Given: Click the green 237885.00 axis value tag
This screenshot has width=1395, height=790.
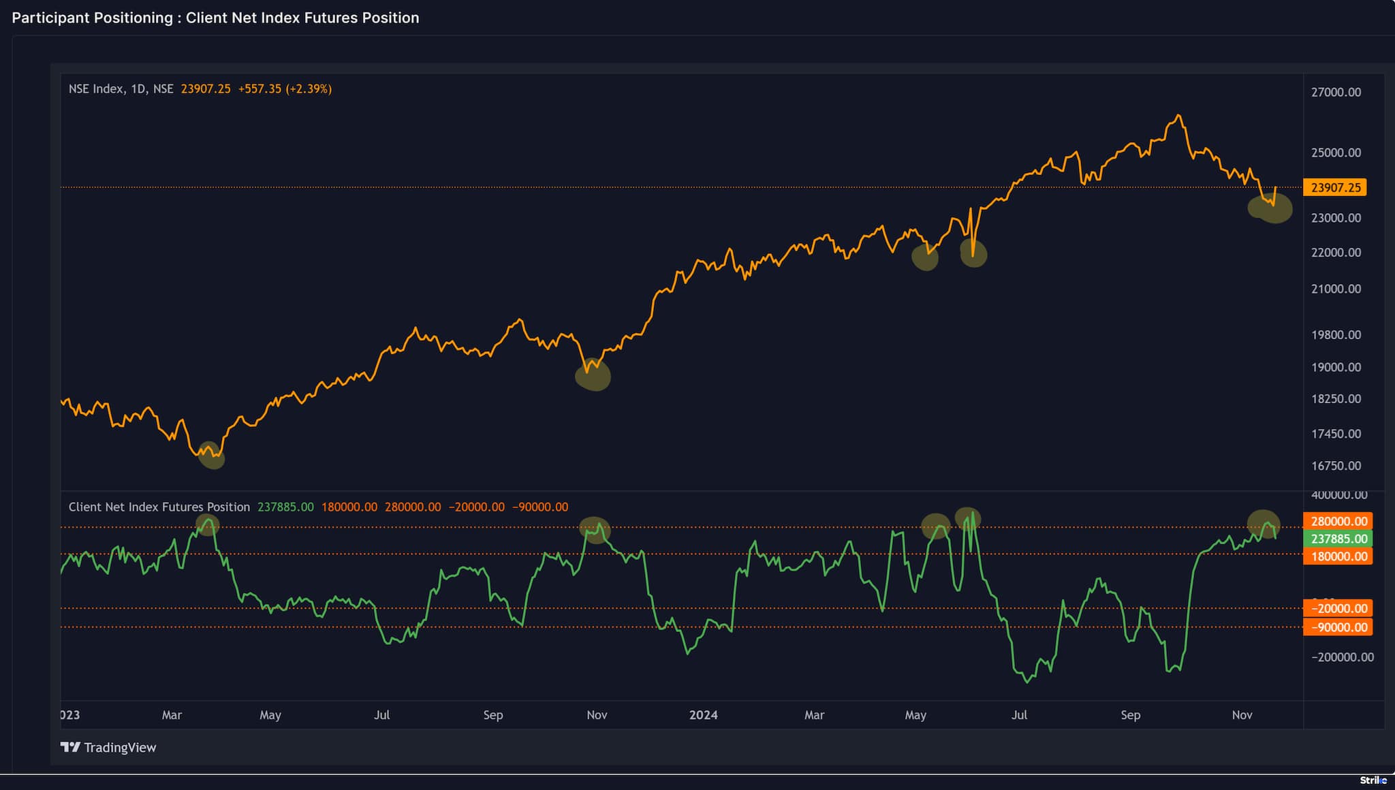Looking at the screenshot, I should pyautogui.click(x=1338, y=539).
